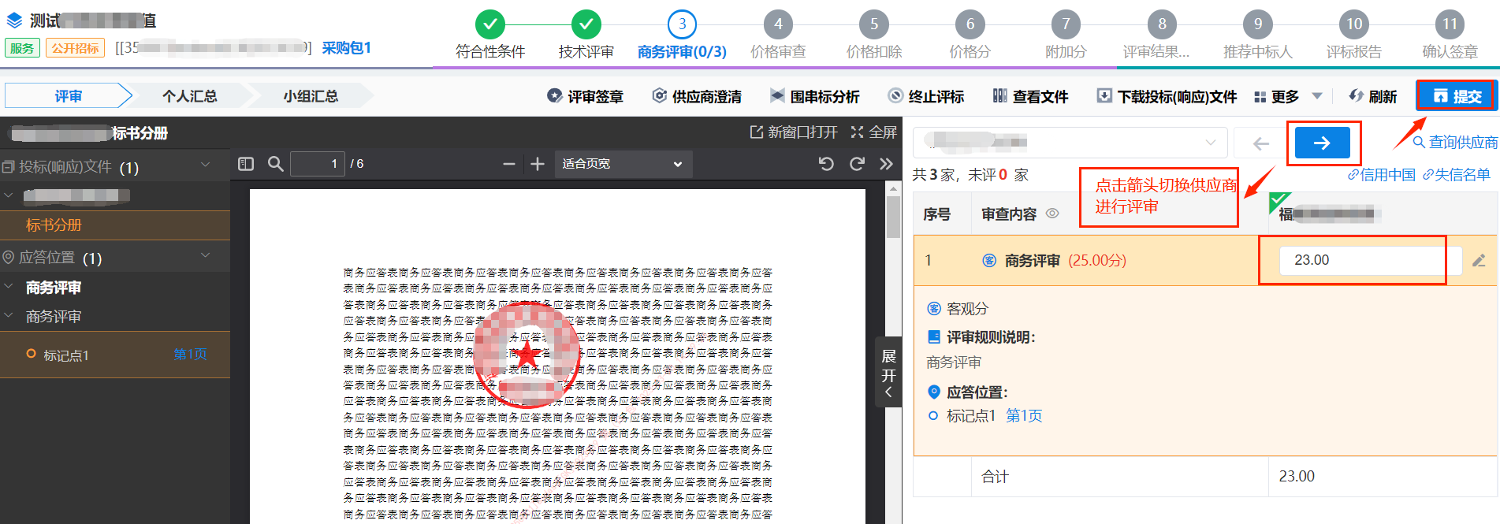Image resolution: width=1500 pixels, height=524 pixels.
Task: Open 查看文件 from the toolbar
Action: pyautogui.click(x=1030, y=96)
